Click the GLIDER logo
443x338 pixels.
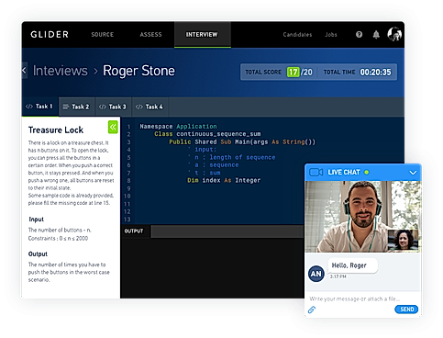point(50,35)
